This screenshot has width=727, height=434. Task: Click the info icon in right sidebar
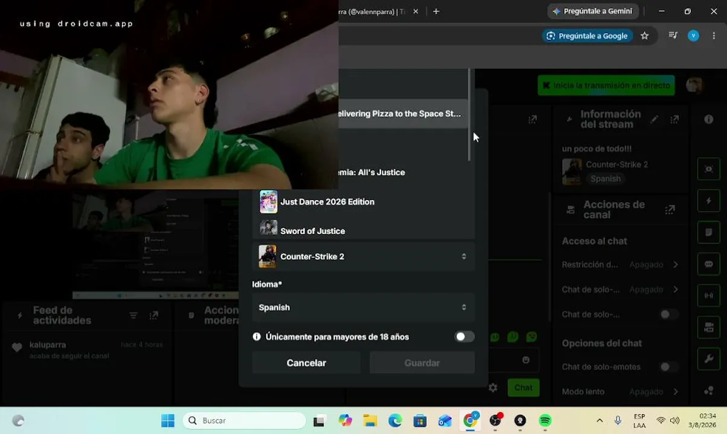709,119
